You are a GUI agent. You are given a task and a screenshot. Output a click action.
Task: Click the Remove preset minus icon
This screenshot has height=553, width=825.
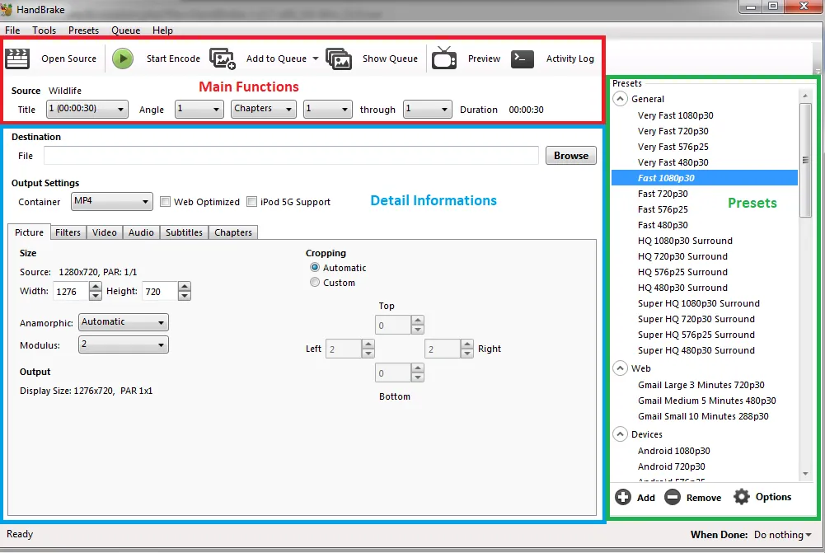click(673, 497)
